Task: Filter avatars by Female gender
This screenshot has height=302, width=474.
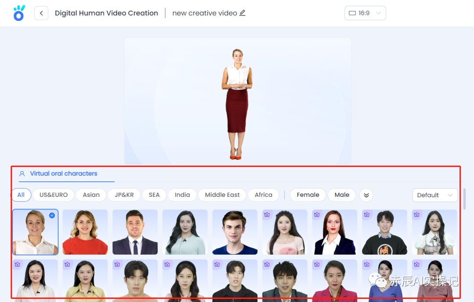Action: pyautogui.click(x=308, y=195)
